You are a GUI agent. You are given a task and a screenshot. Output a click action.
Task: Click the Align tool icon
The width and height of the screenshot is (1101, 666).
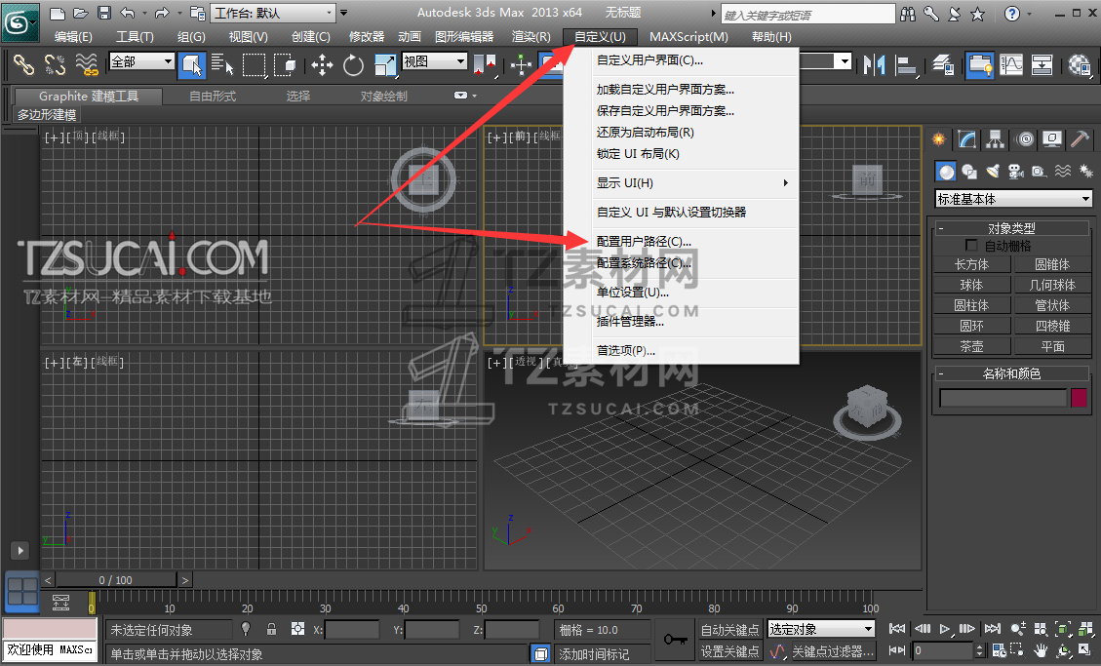(x=907, y=65)
